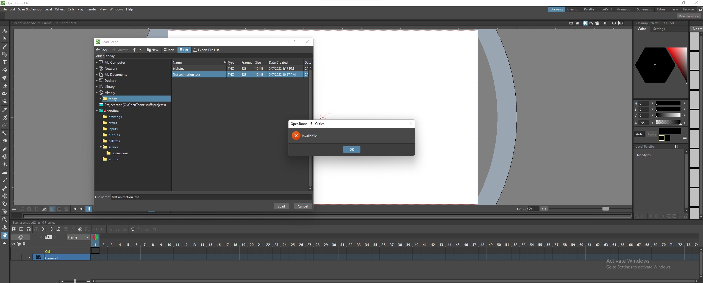Select the Eraser tool
Screen dimensions: 703x283
(5, 86)
